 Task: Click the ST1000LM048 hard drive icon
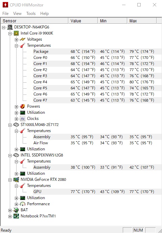click(x=16, y=125)
